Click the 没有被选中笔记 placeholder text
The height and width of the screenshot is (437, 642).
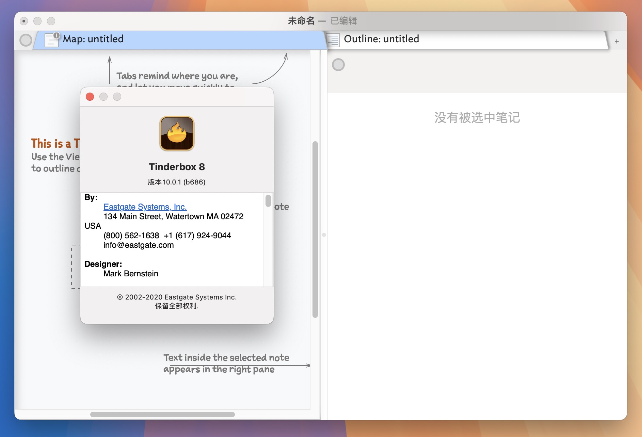tap(477, 118)
